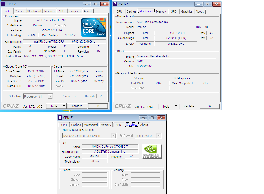
Task: Click the Bus Speed value 266.60 MHz
Action: [x=36, y=81]
